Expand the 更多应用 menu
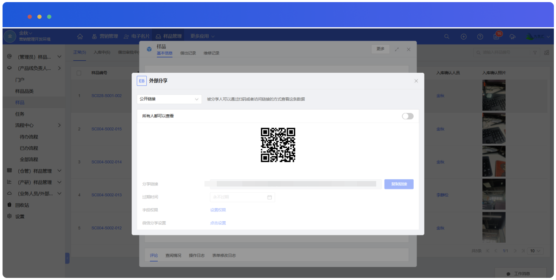This screenshot has width=556, height=280. (202, 37)
